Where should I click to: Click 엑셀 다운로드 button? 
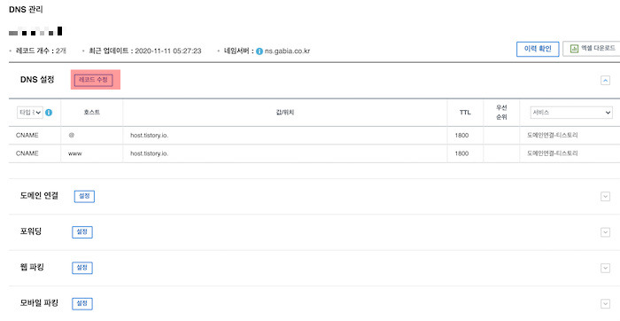coord(592,48)
